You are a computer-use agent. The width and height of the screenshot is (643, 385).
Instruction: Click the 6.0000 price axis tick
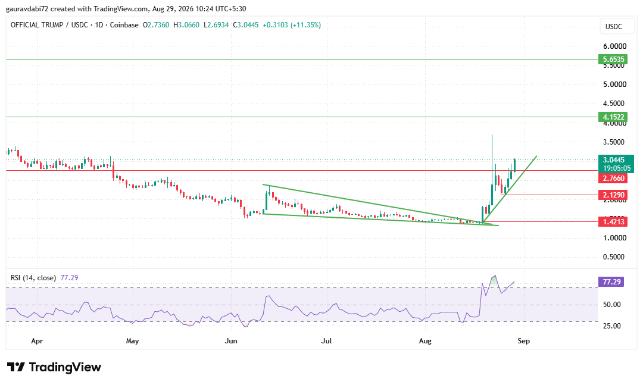click(x=614, y=46)
